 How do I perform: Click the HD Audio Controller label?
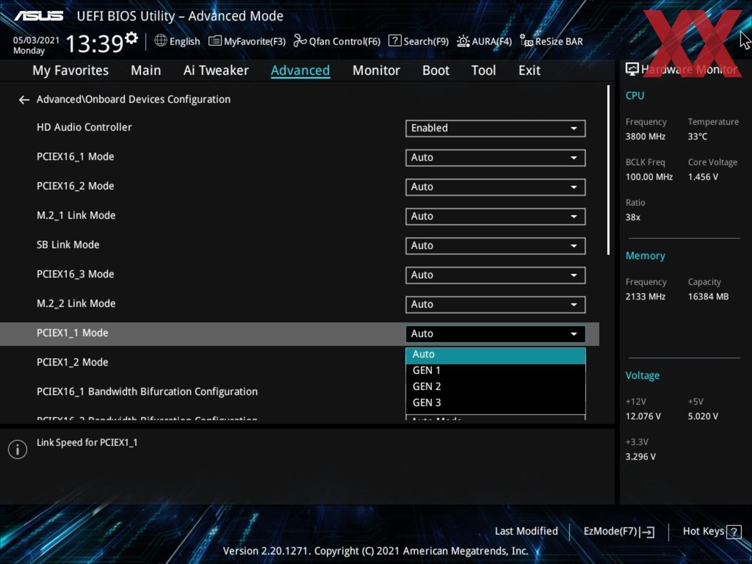click(84, 127)
